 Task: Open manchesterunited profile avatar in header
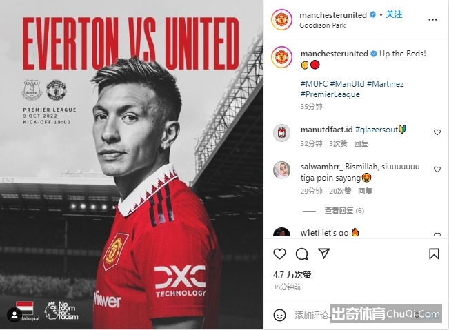(281, 19)
